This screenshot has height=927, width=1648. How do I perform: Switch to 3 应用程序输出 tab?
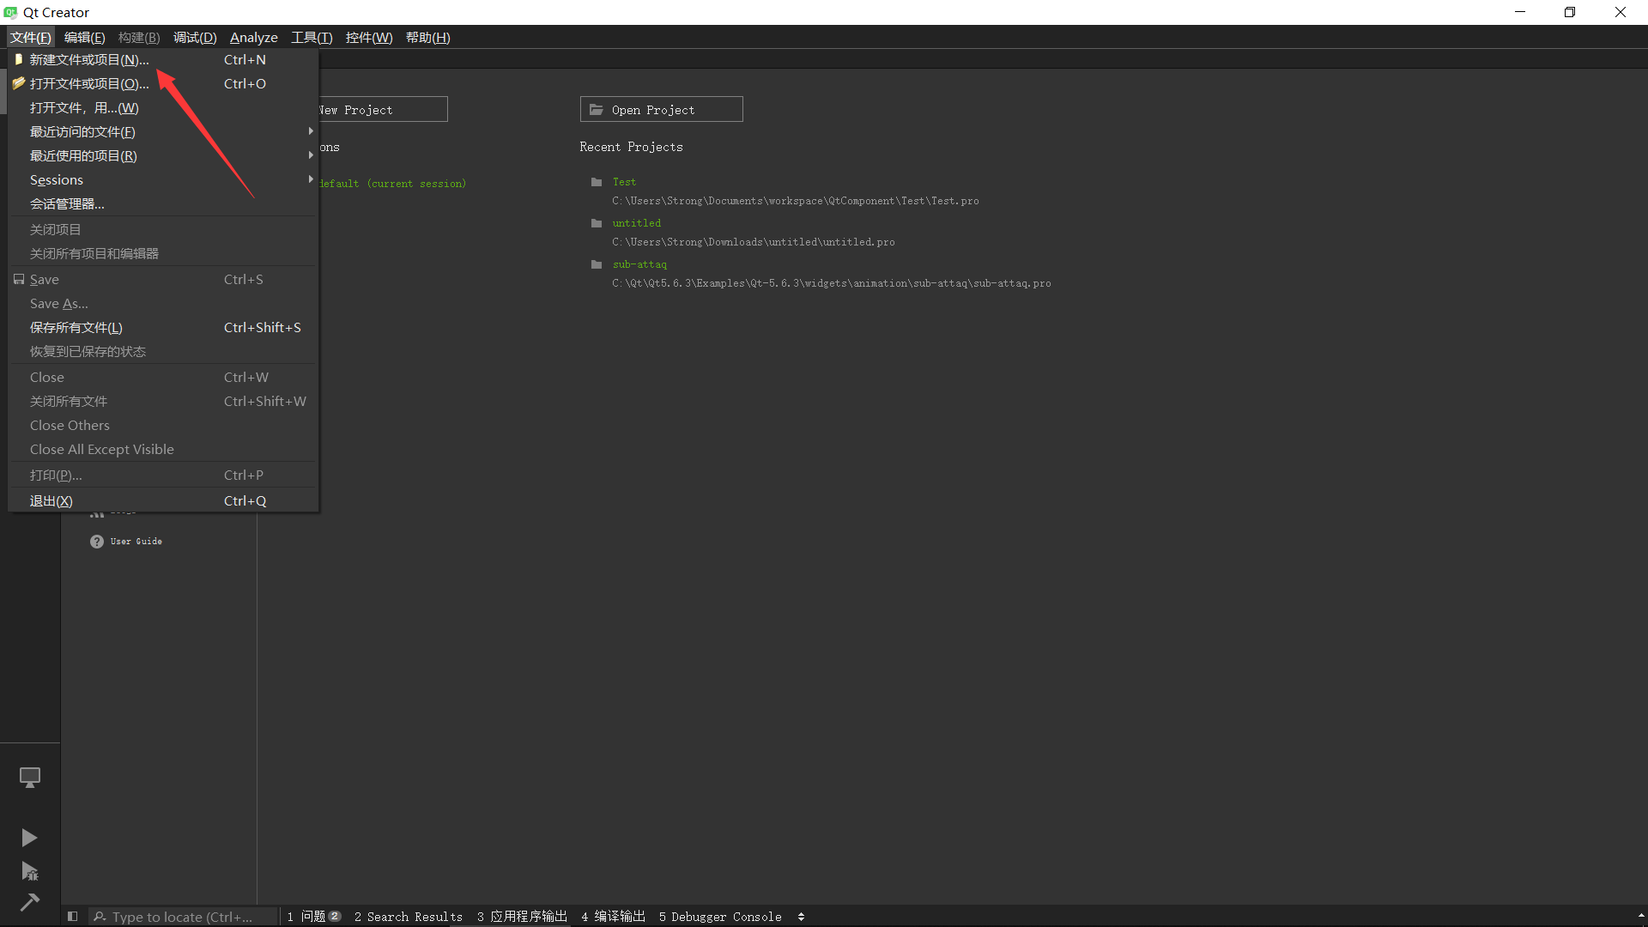pos(523,917)
